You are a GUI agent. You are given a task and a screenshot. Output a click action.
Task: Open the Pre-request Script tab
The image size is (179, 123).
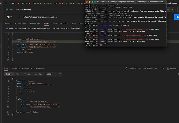coord(60,23)
